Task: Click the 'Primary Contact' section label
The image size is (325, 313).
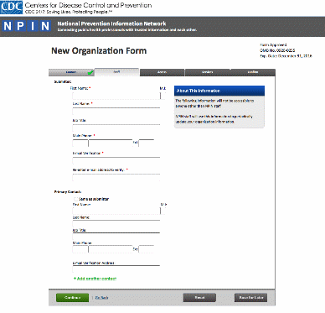Action: (x=68, y=192)
